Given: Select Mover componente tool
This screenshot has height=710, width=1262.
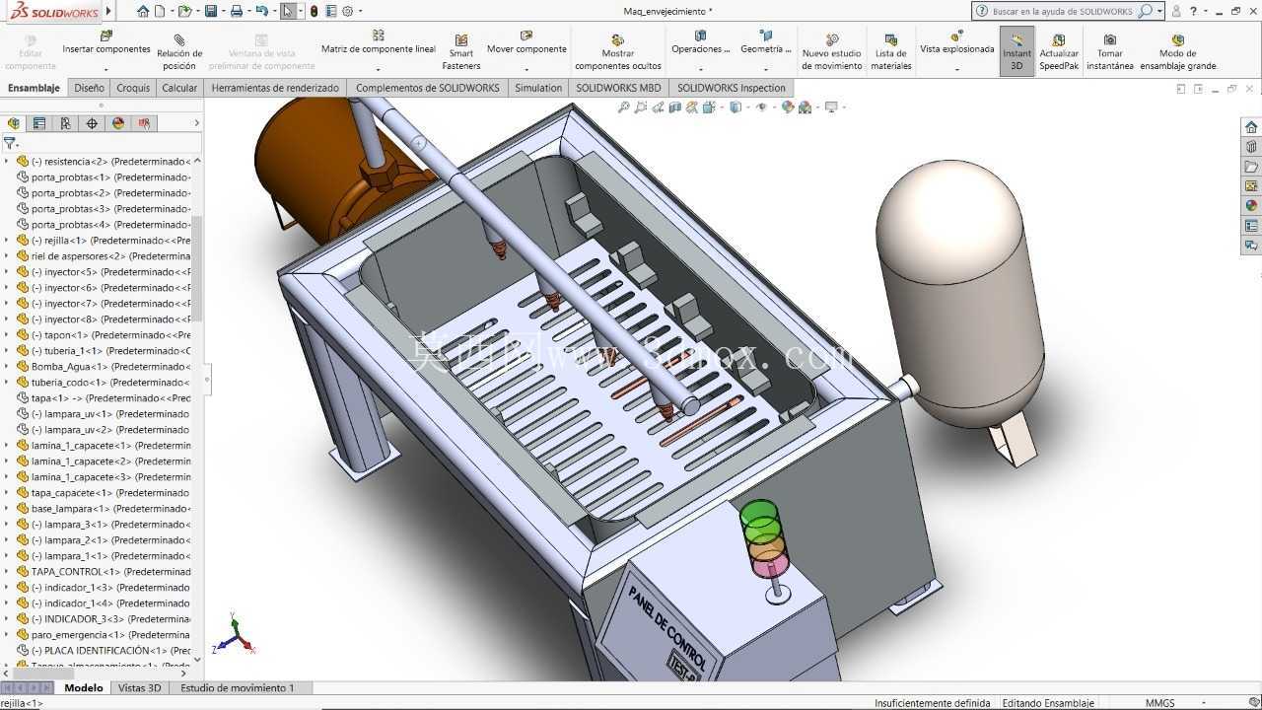Looking at the screenshot, I should (526, 43).
